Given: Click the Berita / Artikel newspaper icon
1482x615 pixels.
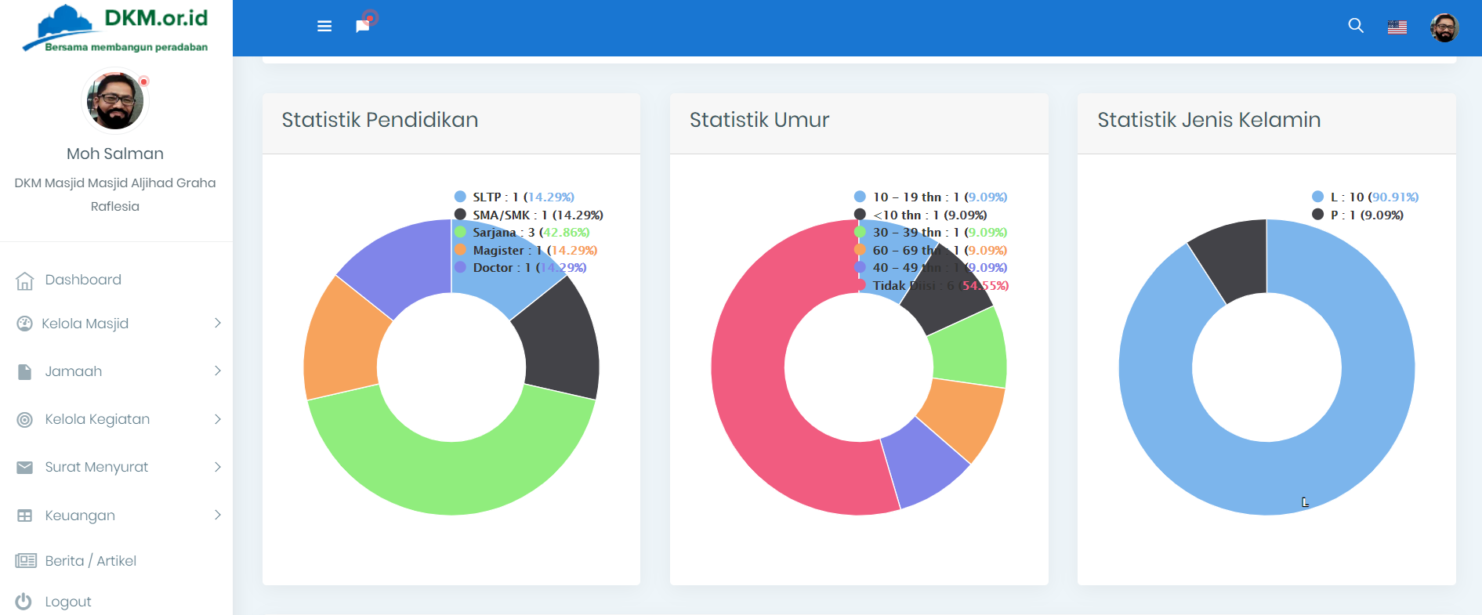Looking at the screenshot, I should click(26, 561).
